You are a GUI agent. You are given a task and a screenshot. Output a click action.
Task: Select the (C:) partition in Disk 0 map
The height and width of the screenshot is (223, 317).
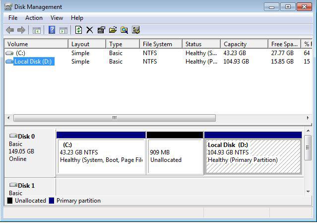coord(101,156)
